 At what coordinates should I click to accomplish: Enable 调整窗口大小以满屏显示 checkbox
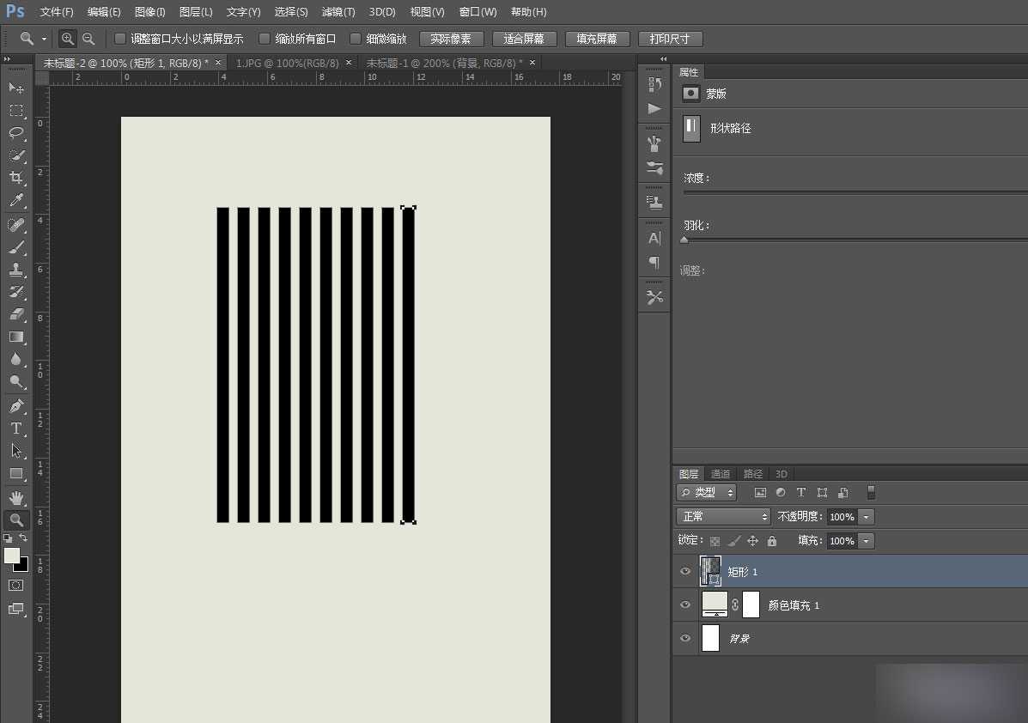point(120,39)
